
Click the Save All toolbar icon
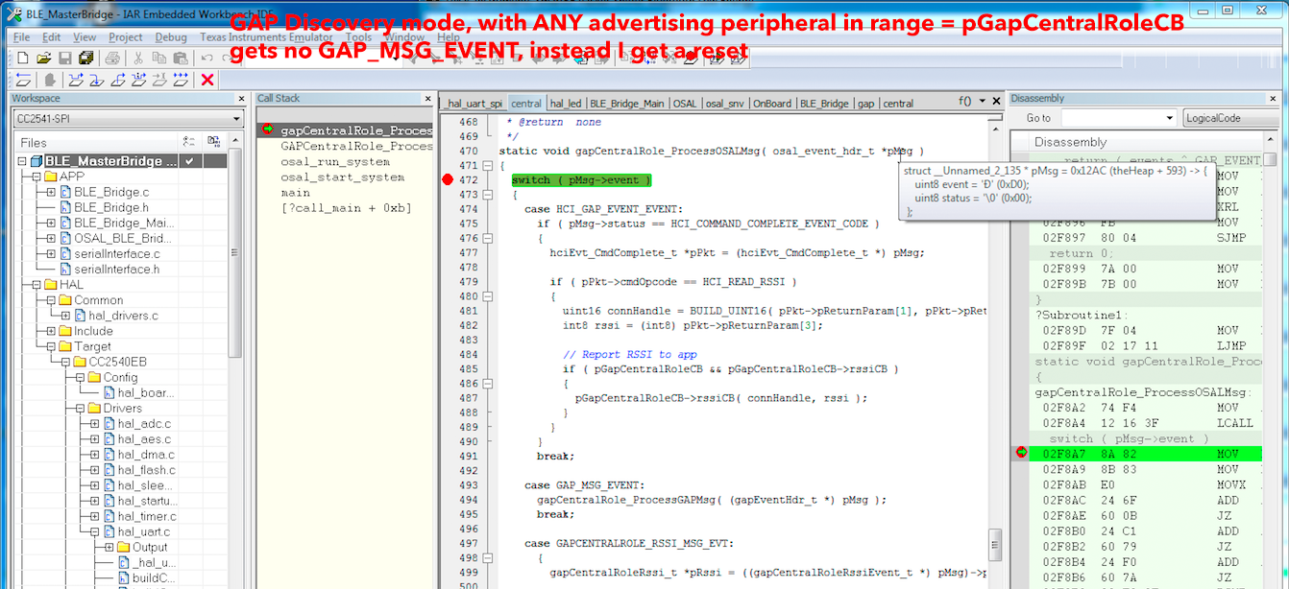coord(86,59)
